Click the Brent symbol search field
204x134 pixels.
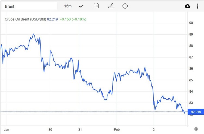(29, 6)
